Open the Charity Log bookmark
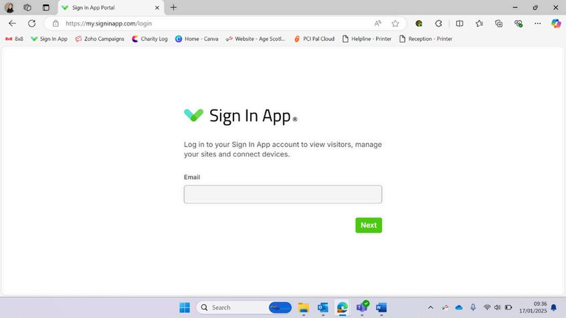 click(150, 39)
